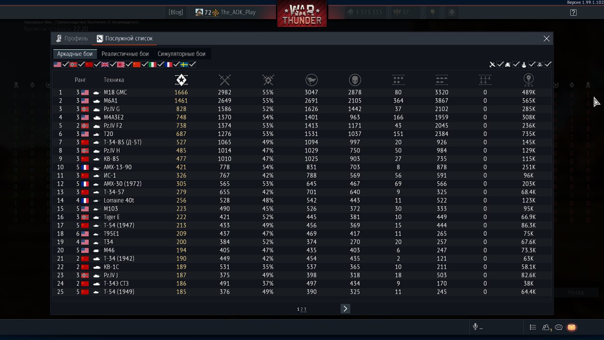Go to the next page arrow button
604x340 pixels.
345,308
